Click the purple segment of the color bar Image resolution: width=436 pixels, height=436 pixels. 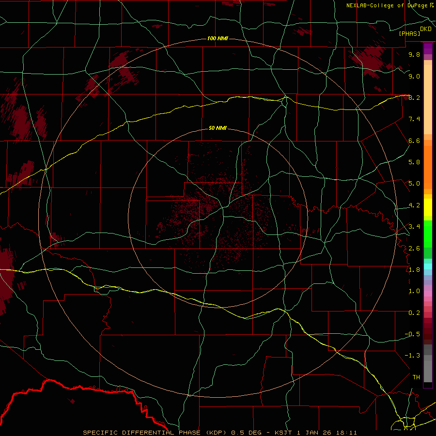[428, 49]
